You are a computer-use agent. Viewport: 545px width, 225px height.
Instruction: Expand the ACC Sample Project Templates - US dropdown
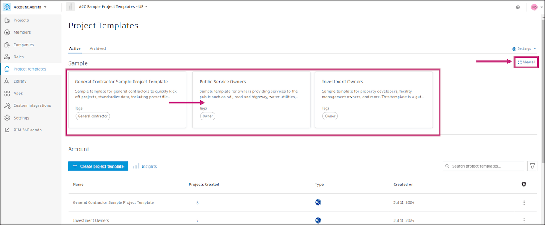pos(146,7)
